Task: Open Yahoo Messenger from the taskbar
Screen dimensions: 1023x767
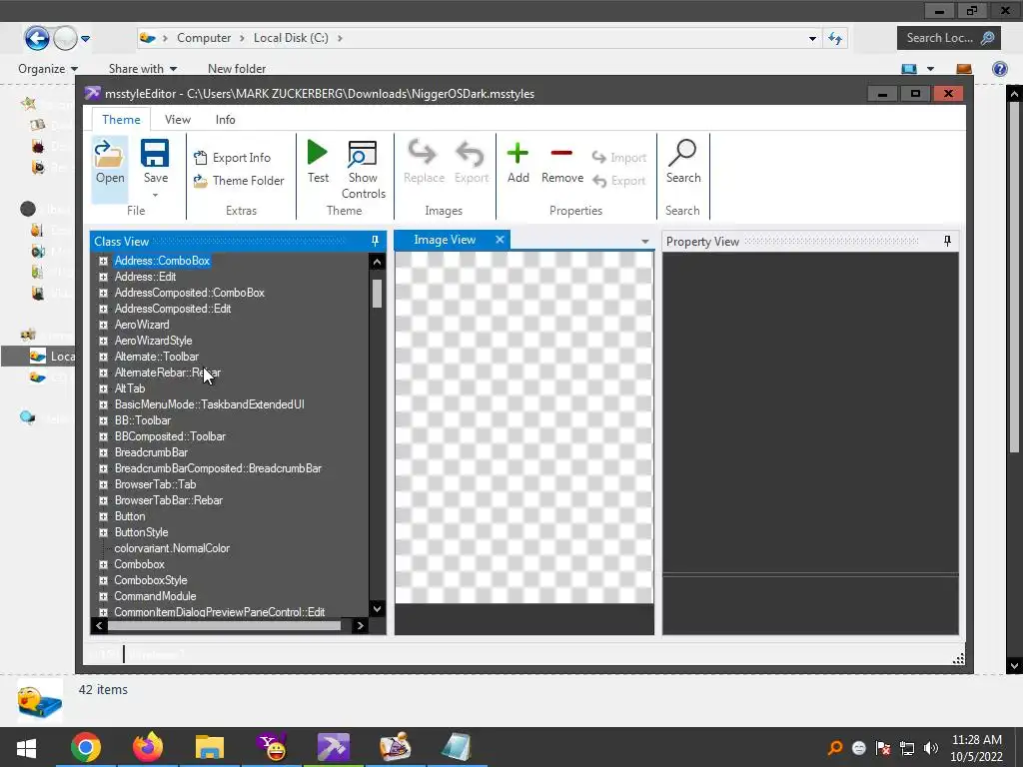Action: click(272, 747)
